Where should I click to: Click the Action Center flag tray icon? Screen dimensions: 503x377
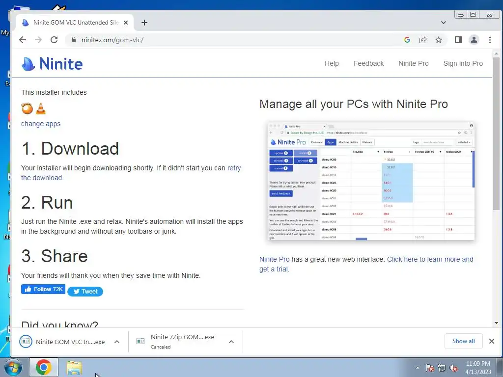tap(430, 368)
